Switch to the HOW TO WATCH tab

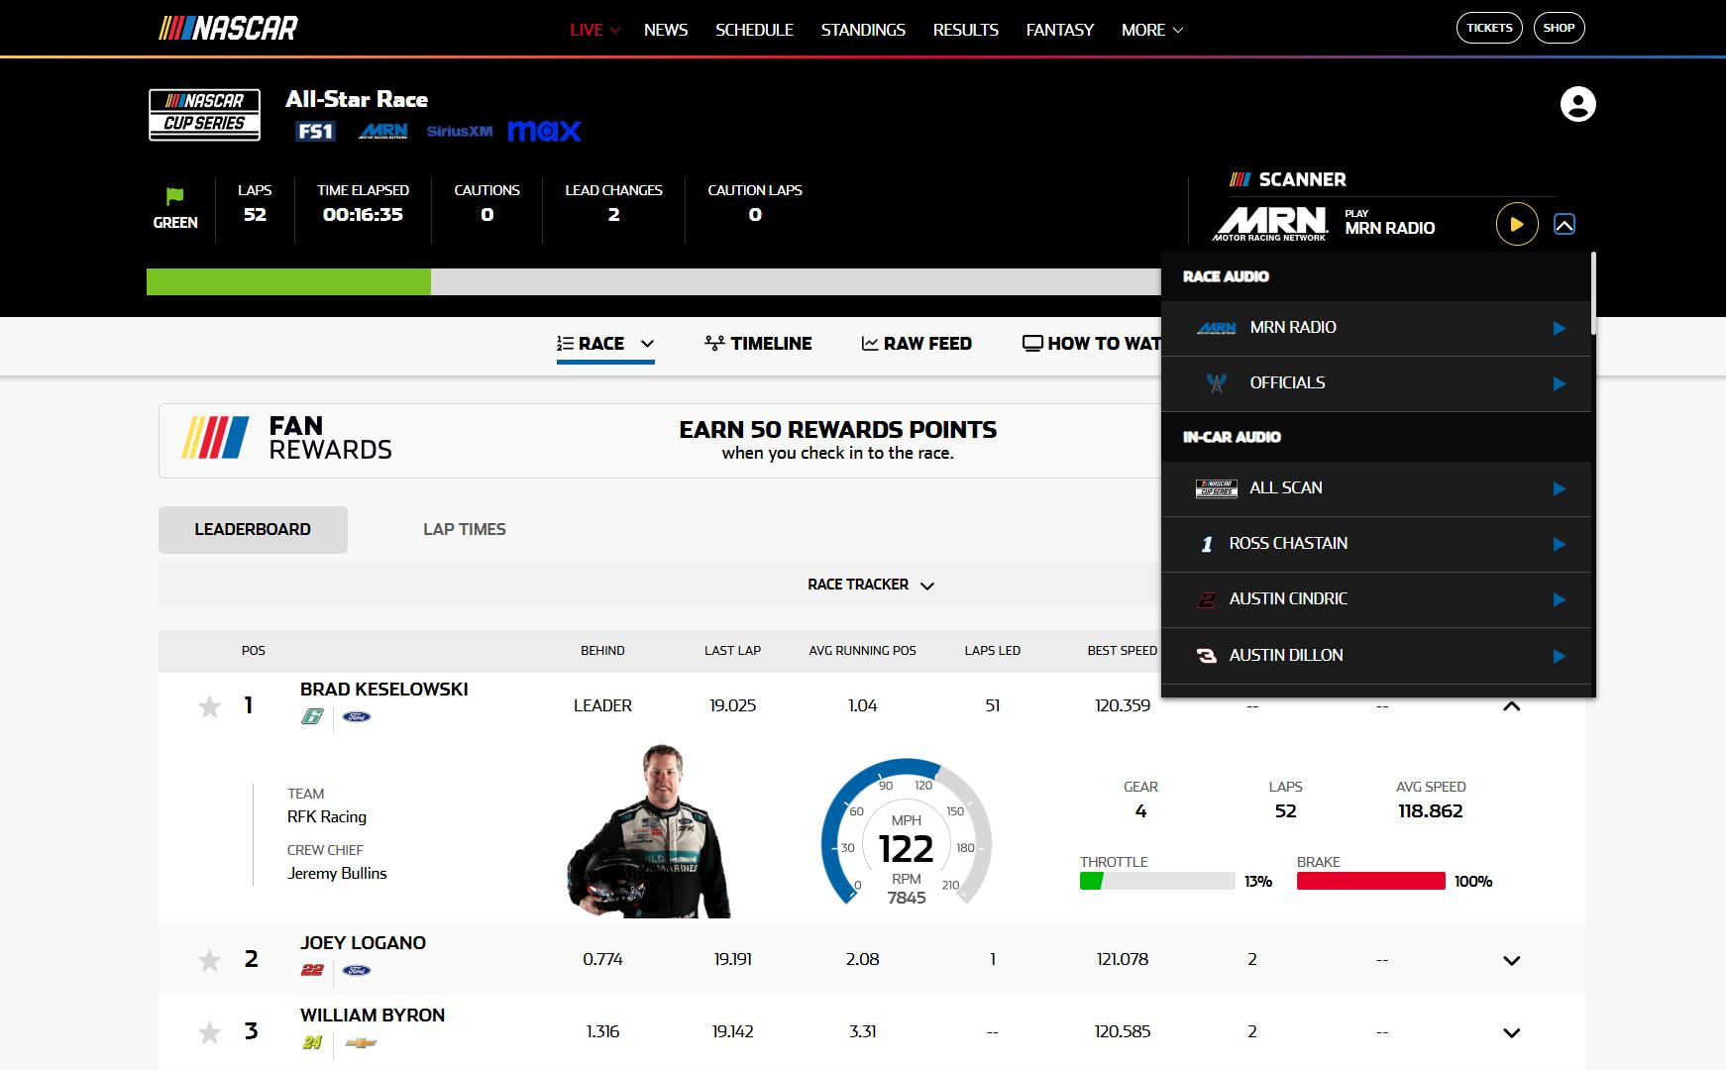pyautogui.click(x=1091, y=344)
